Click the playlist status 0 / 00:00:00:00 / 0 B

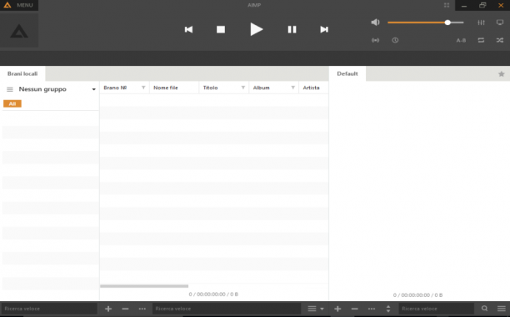(x=417, y=295)
